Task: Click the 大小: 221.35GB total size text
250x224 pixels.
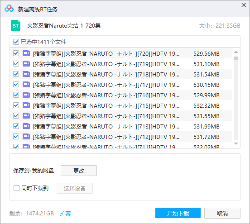Action: point(220,26)
